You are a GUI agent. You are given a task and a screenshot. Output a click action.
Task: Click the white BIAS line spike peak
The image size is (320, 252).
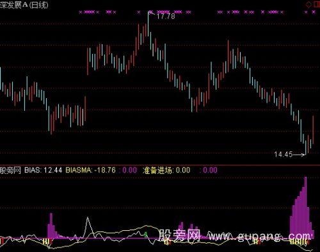point(88,218)
